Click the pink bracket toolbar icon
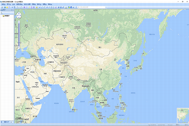The height and width of the screenshot is (126, 189). click(x=32, y=7)
